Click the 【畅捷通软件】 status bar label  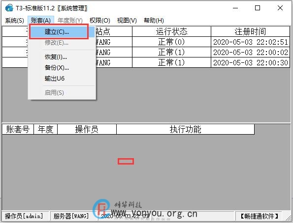pyautogui.click(x=259, y=216)
